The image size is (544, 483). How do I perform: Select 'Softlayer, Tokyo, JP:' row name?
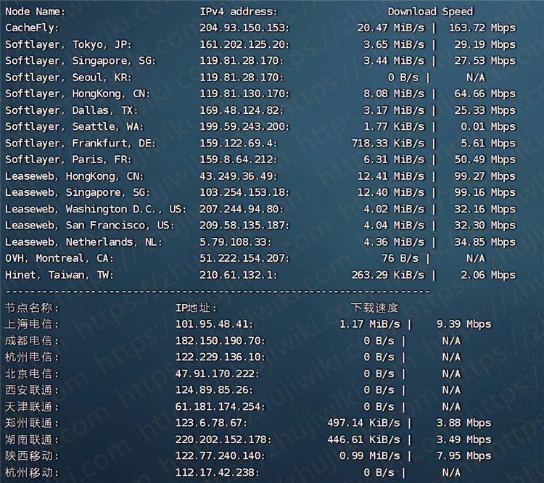(x=68, y=44)
